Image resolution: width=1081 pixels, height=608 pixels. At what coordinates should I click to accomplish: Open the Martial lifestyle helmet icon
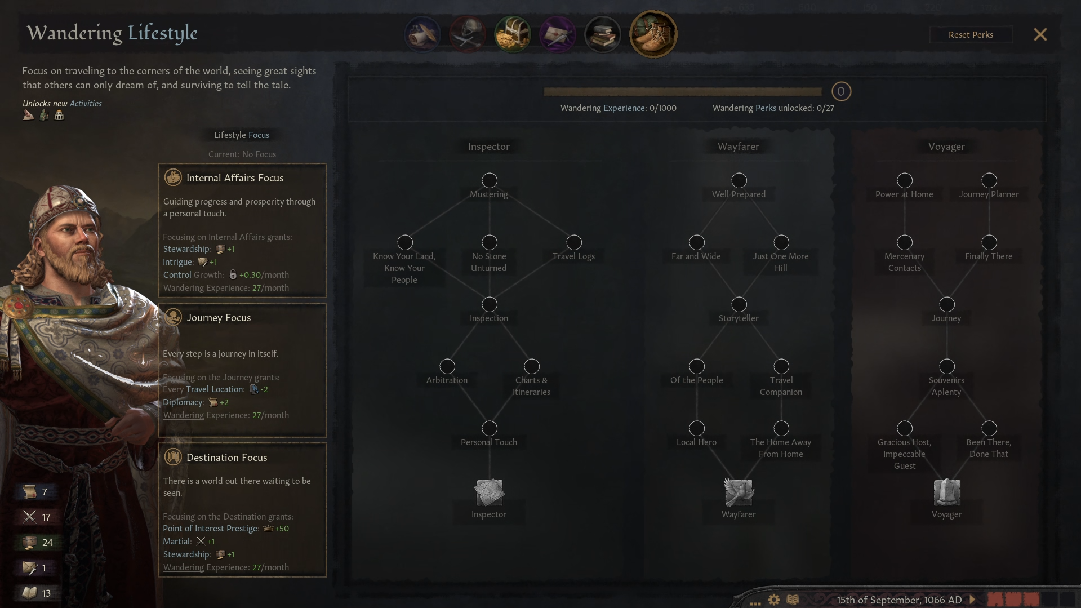(468, 34)
